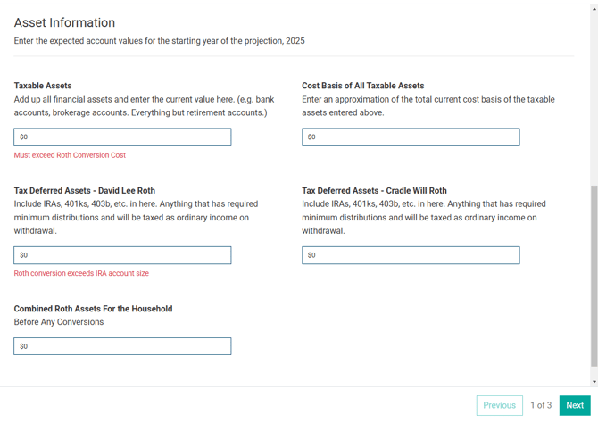Click the Asset Information heading
The image size is (598, 423).
64,22
